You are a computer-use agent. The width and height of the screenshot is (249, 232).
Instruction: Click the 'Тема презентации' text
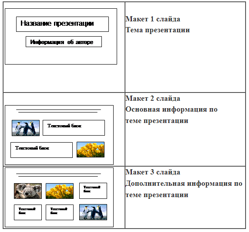click(158, 30)
